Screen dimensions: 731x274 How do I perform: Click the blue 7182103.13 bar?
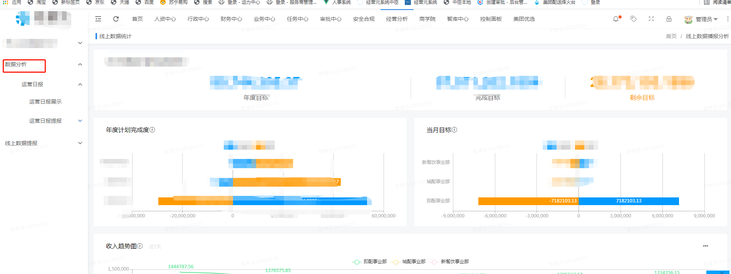click(x=629, y=201)
